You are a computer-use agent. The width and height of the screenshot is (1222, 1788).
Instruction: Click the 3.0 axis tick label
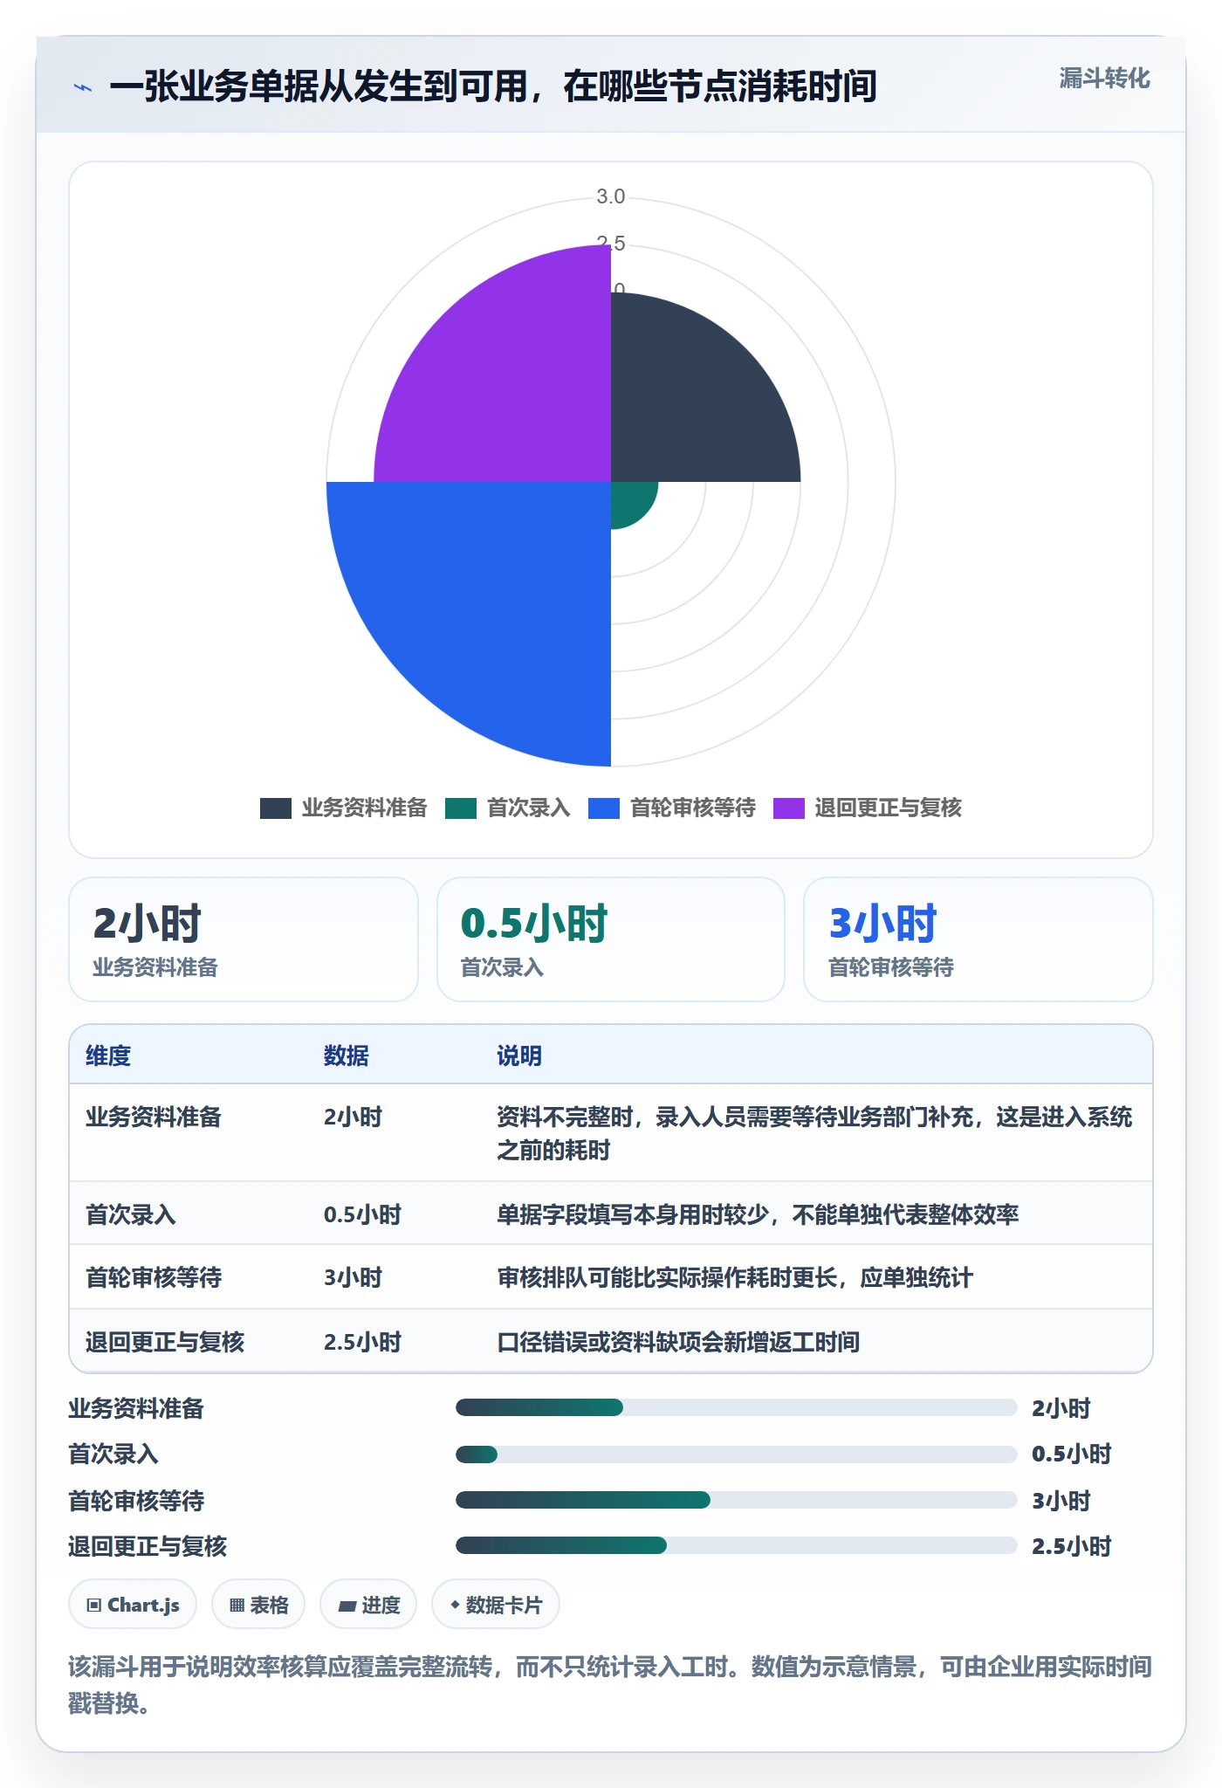click(x=611, y=197)
